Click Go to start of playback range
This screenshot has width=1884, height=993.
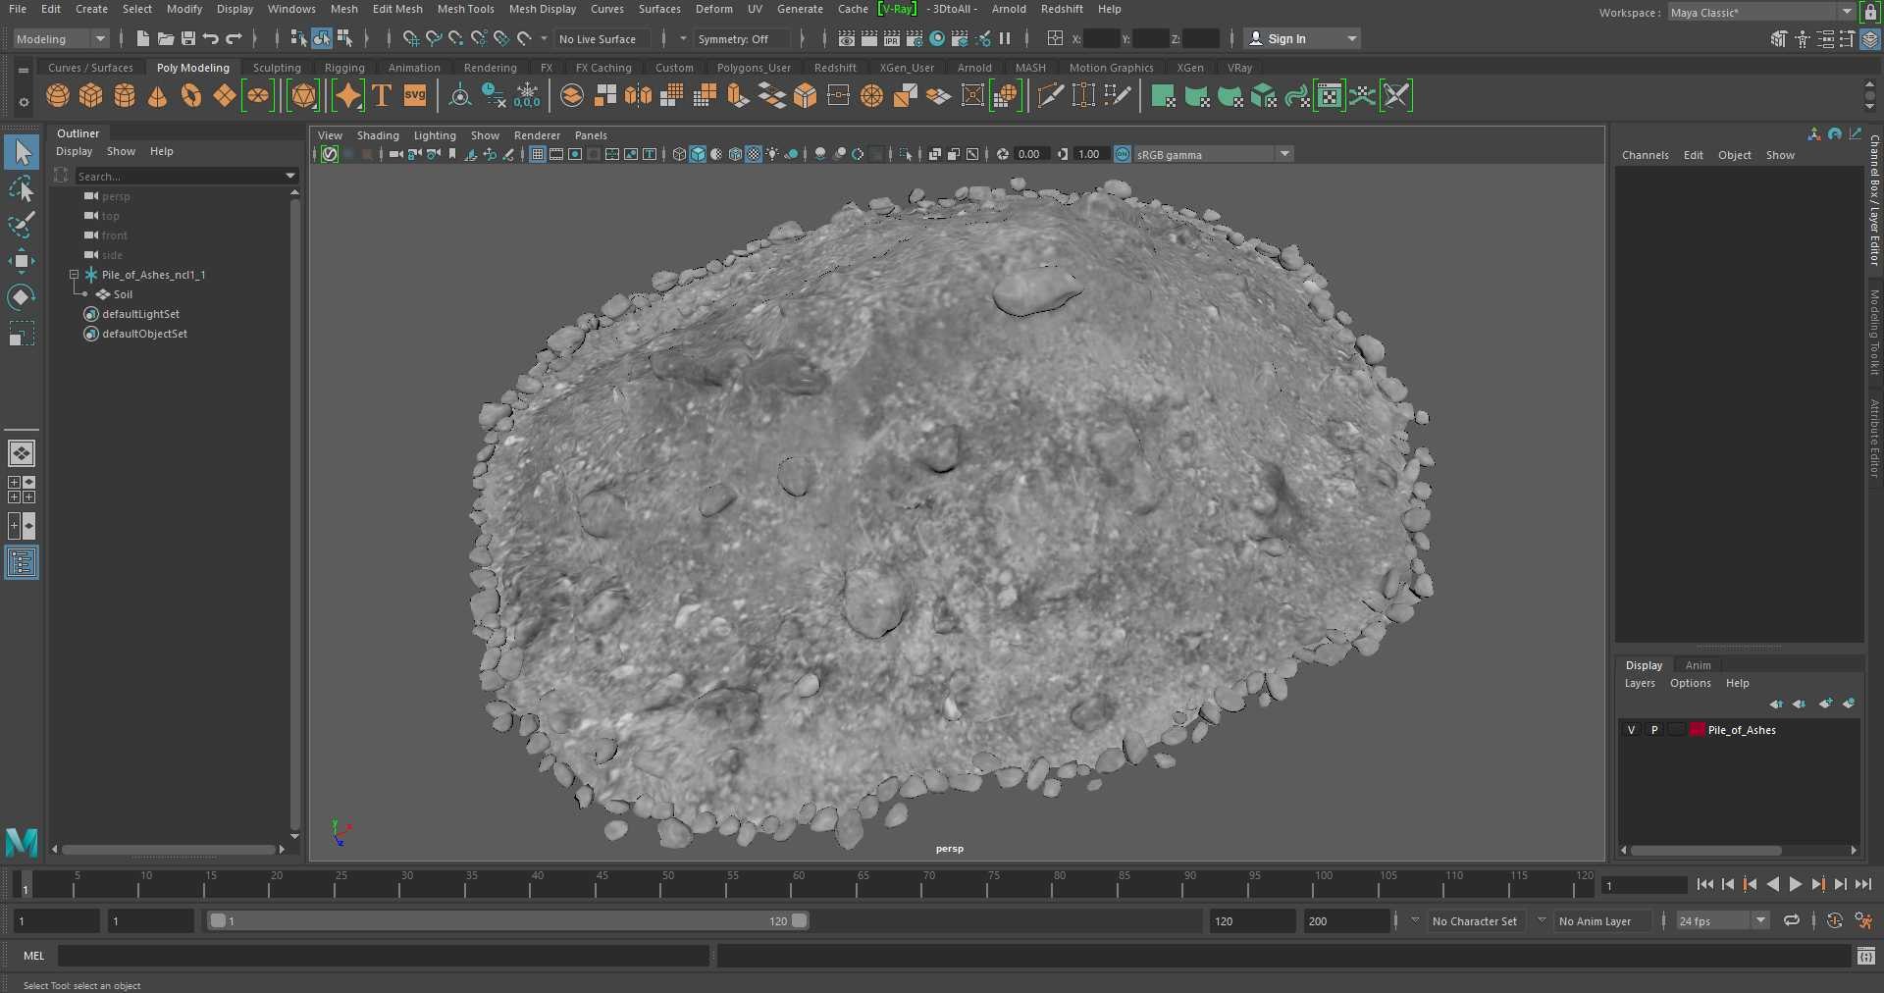(1704, 884)
